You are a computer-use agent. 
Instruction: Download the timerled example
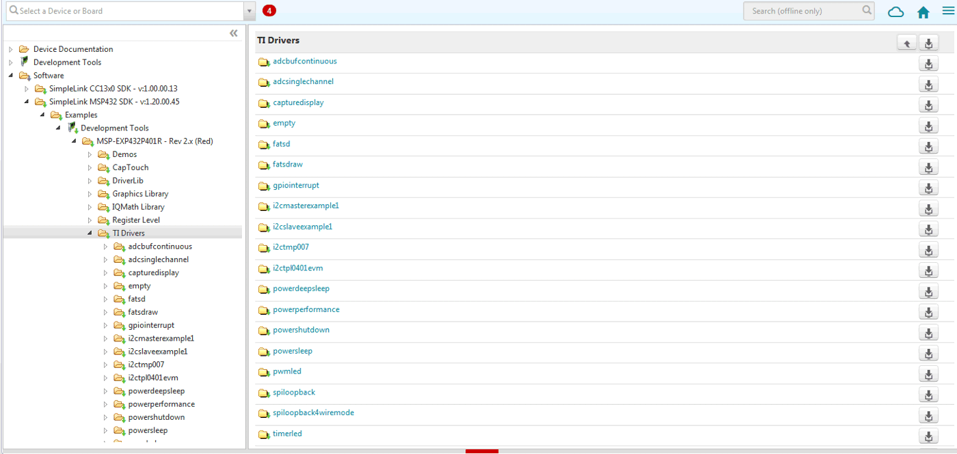tap(928, 436)
